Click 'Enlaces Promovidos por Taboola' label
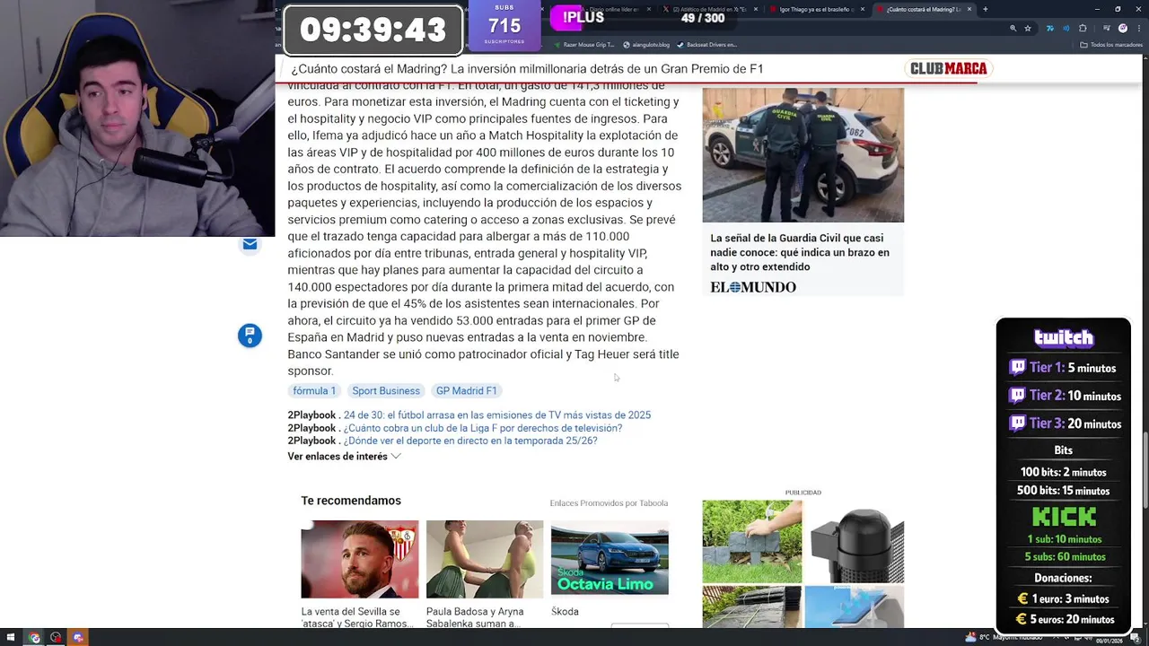This screenshot has width=1149, height=646. pos(609,503)
